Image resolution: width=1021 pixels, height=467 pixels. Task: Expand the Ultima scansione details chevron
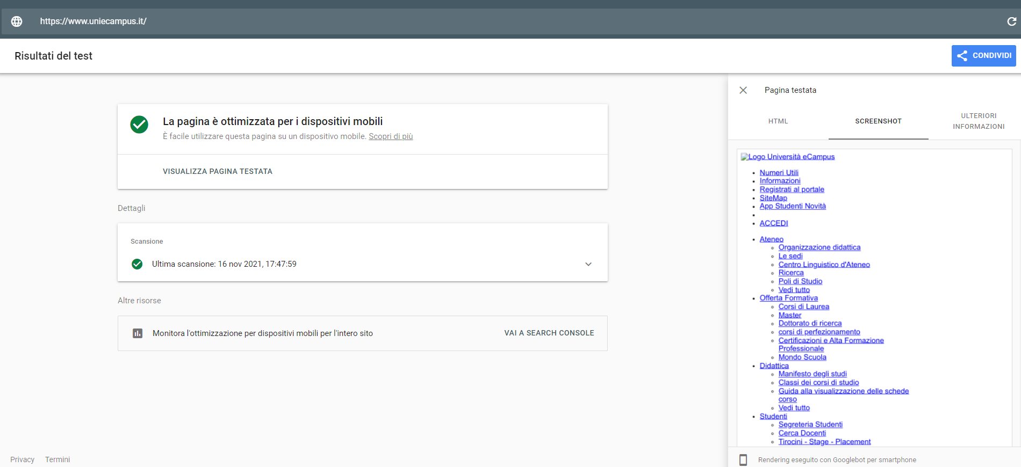point(588,264)
